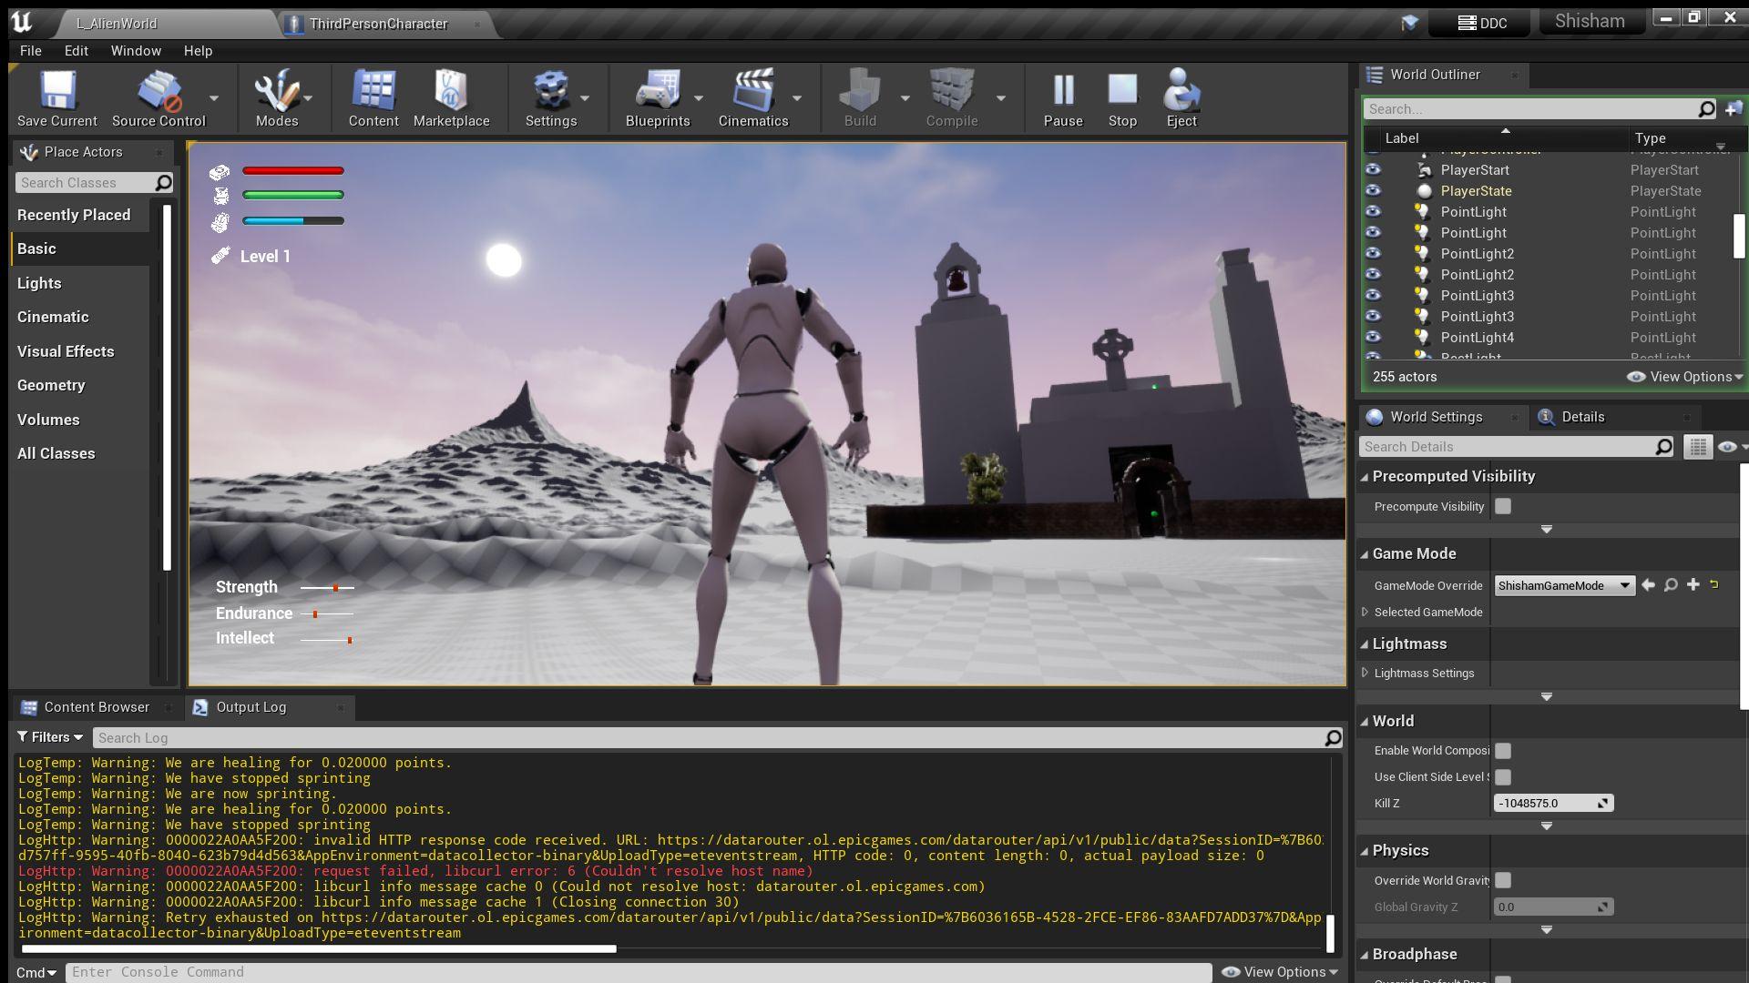The image size is (1749, 983).
Task: Hide PlayerStart using its eye icon
Action: coord(1373,170)
